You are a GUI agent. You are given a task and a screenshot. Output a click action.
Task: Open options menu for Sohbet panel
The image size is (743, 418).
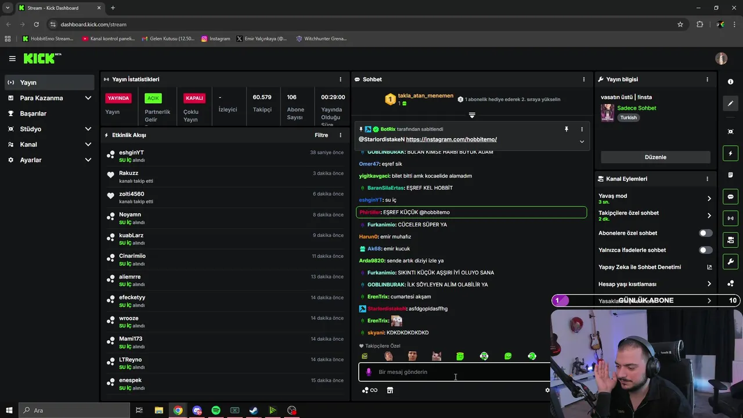(584, 79)
